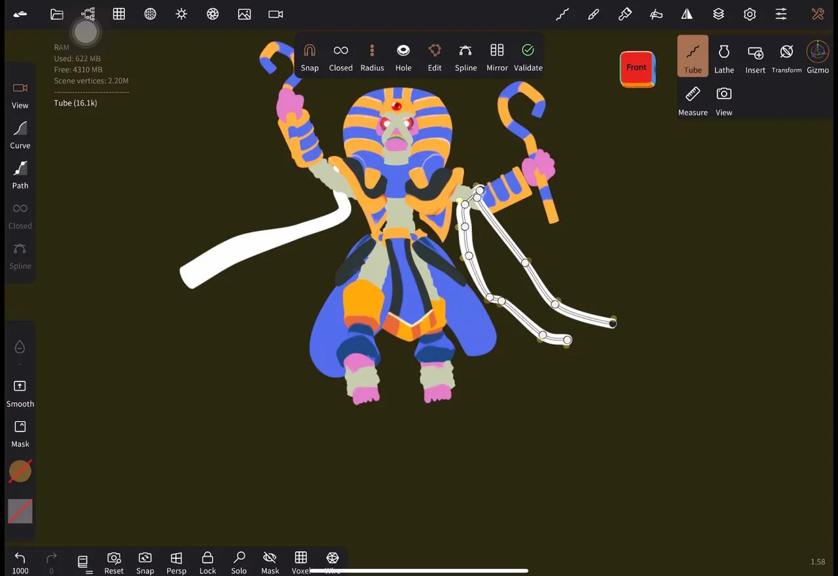The height and width of the screenshot is (576, 838).
Task: Open the Radius option for the tube
Action: (372, 57)
